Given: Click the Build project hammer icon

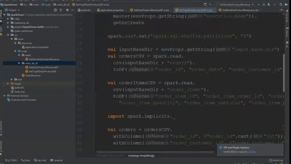Looking at the screenshot, I should tap(211, 5).
